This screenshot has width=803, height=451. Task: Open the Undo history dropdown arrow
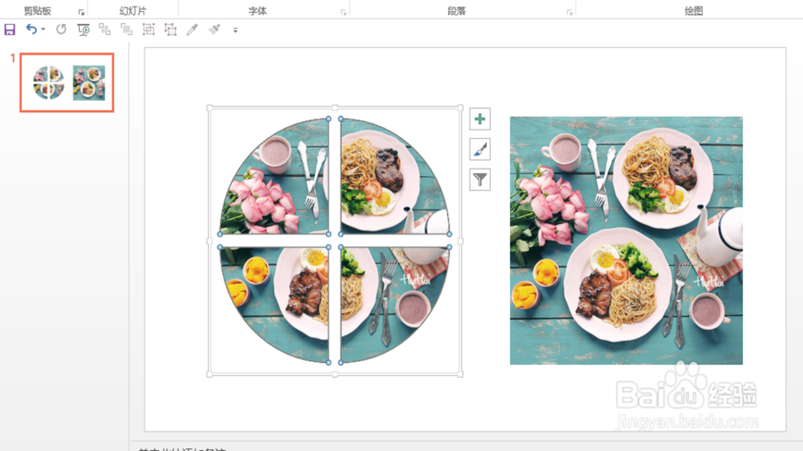tap(43, 29)
